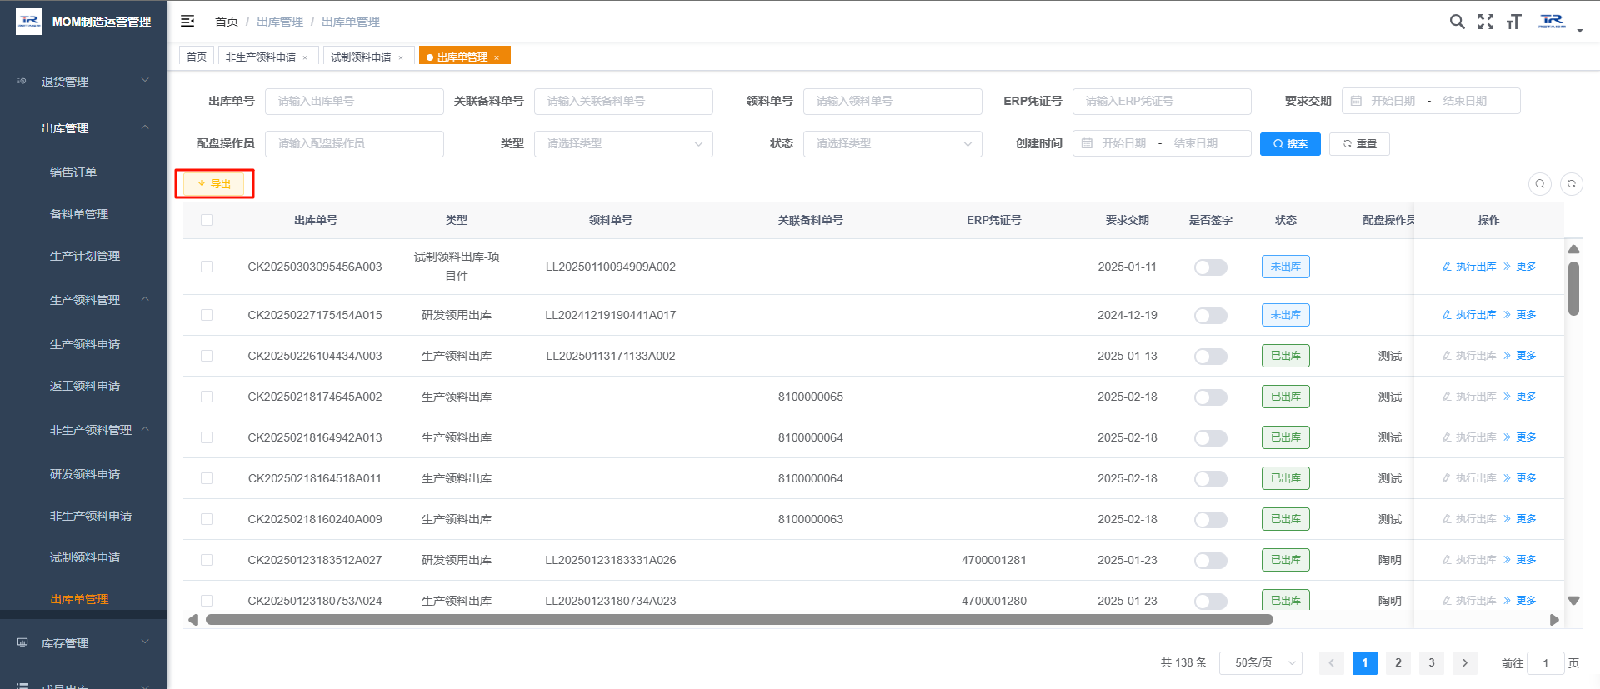Open the top-right search magnifier icon
The height and width of the screenshot is (689, 1600).
pos(1457,22)
